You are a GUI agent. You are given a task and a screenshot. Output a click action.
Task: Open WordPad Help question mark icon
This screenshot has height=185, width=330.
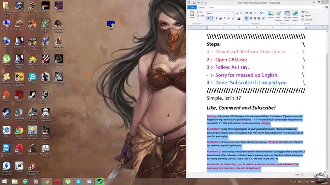(327, 7)
